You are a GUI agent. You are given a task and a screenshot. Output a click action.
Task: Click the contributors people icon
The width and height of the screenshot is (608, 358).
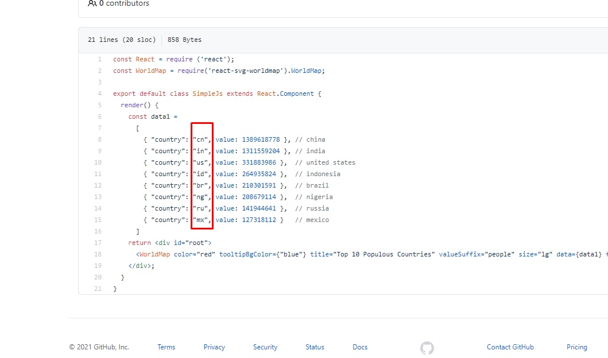click(x=92, y=3)
